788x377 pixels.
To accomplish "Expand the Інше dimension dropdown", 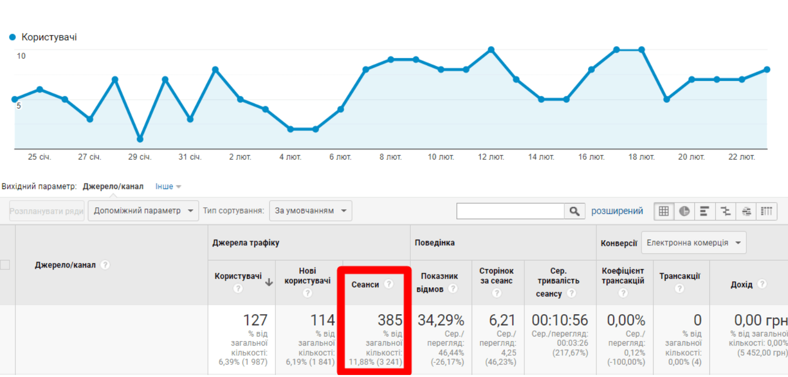I will pos(168,186).
